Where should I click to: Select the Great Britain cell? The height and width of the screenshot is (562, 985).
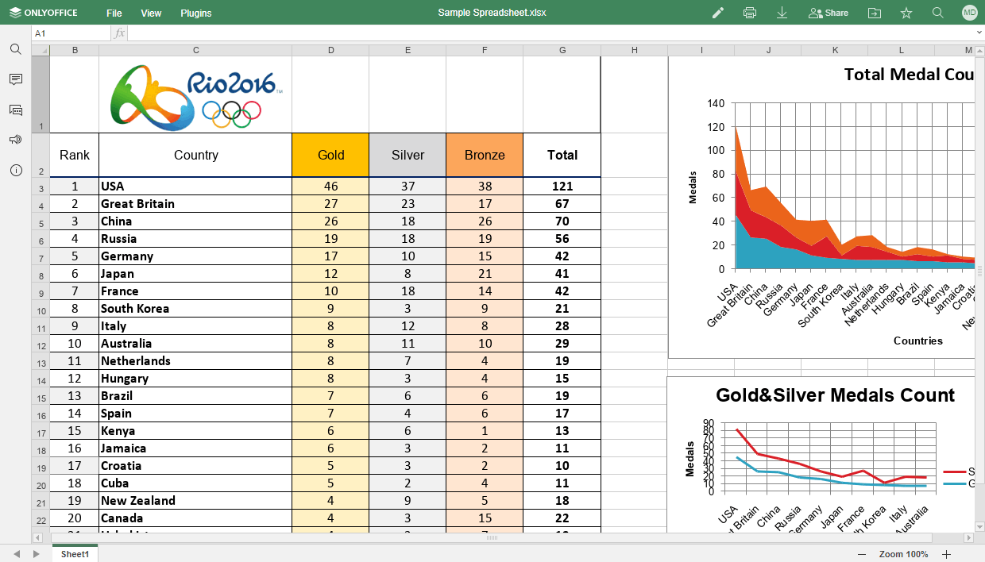[195, 204]
